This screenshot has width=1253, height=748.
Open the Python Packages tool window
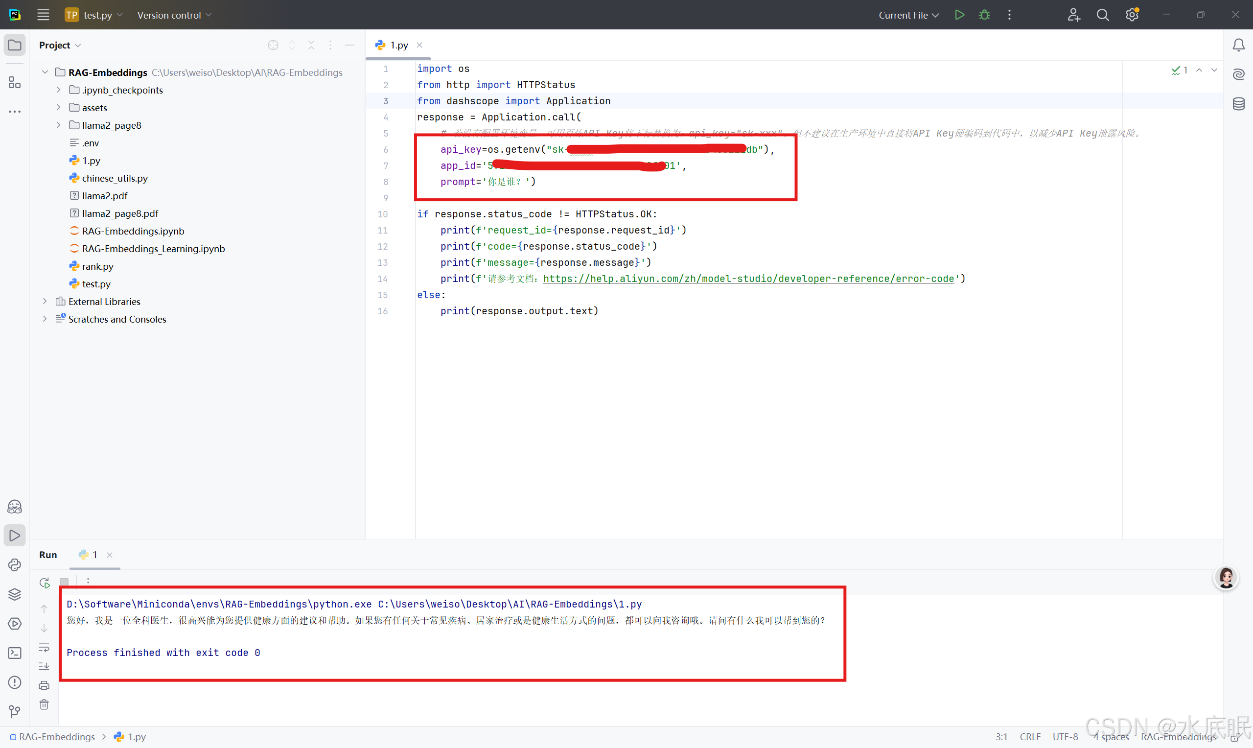(15, 594)
